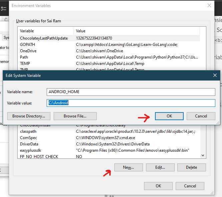Select the Path user variable row
This screenshot has height=197, width=222.
[x=110, y=57]
